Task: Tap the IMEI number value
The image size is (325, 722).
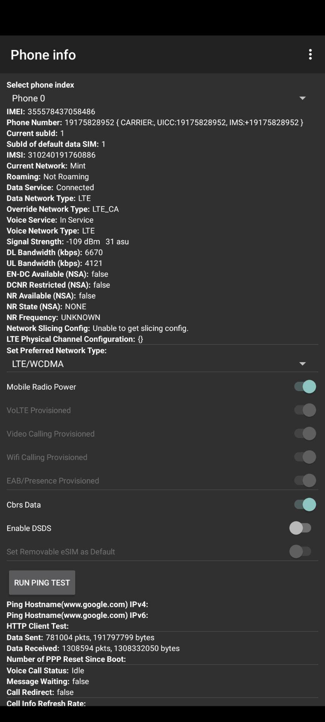Action: pos(61,112)
